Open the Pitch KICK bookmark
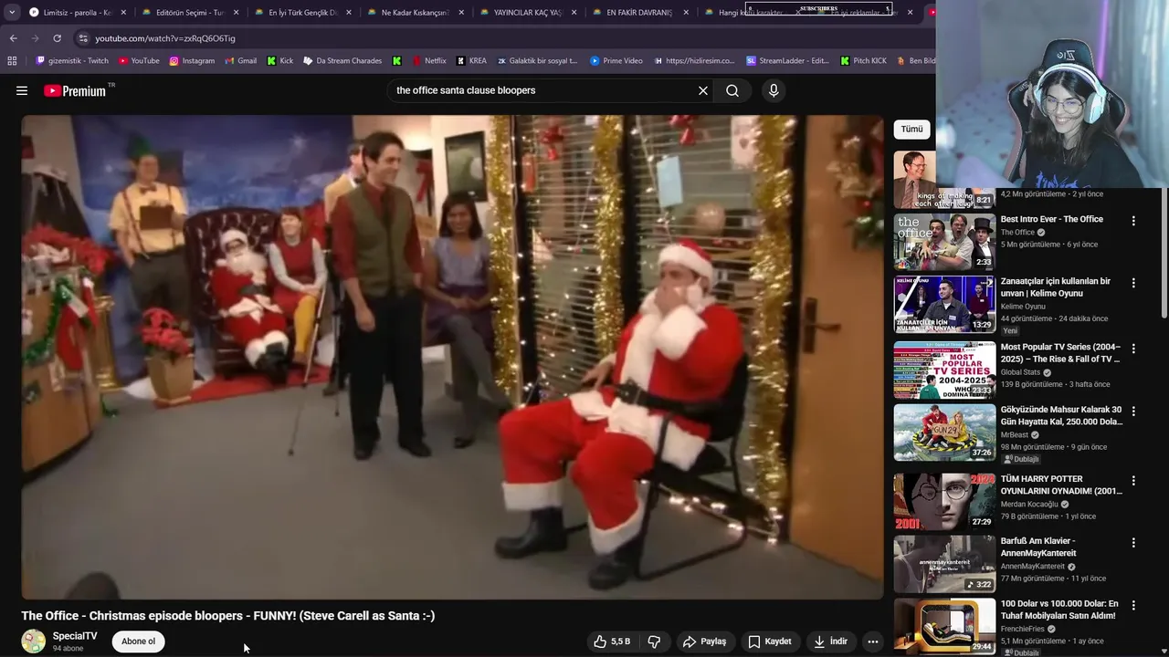The width and height of the screenshot is (1169, 657). click(x=862, y=61)
